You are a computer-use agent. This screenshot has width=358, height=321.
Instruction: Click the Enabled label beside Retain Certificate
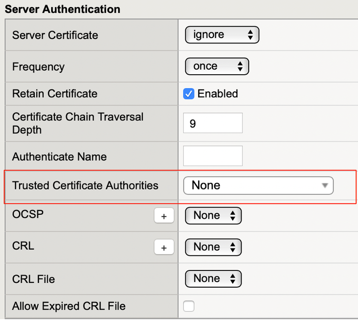[218, 94]
